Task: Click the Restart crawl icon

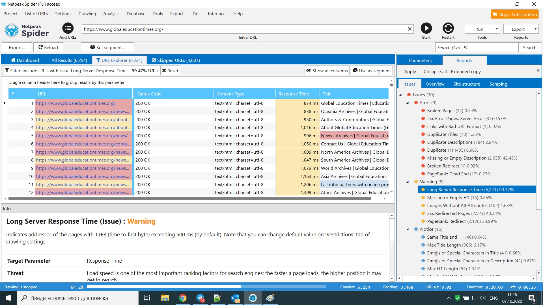Action: tap(448, 28)
